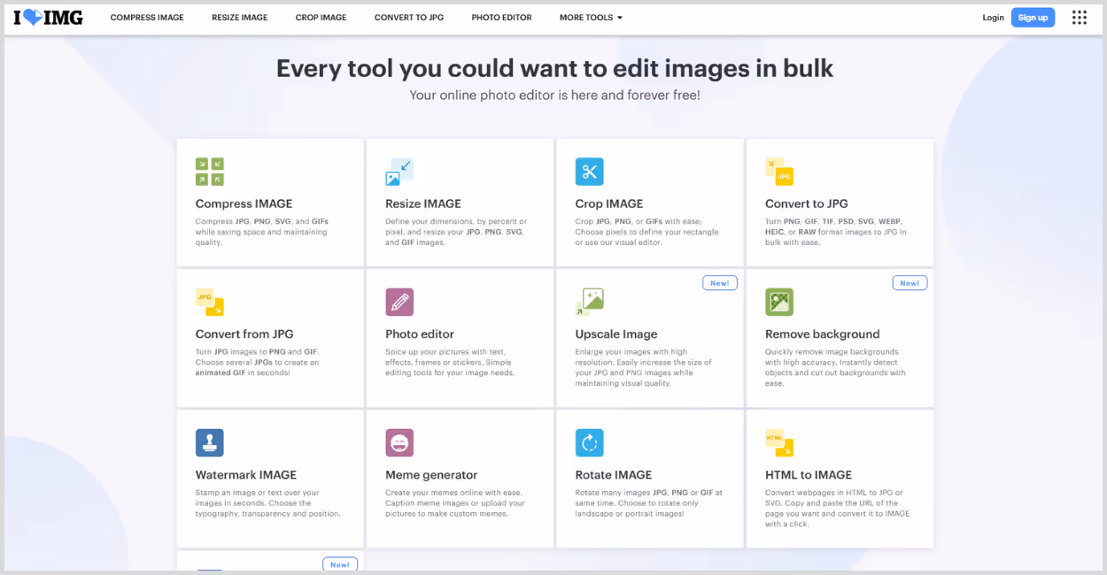
Task: Open the Remove background card title
Action: [823, 334]
